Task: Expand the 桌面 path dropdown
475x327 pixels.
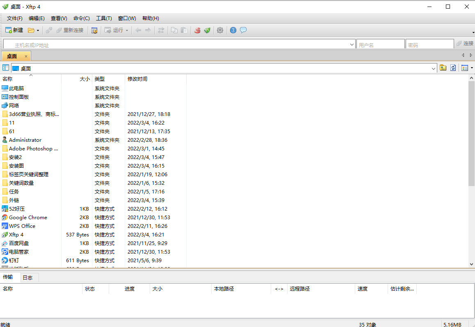Action: (433, 69)
